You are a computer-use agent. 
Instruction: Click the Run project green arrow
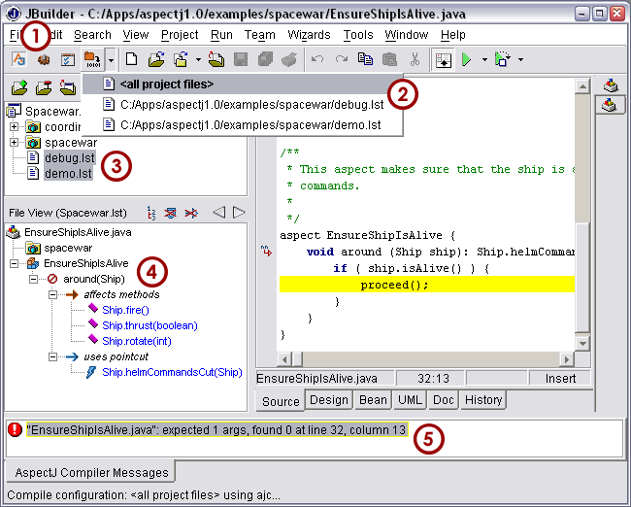pyautogui.click(x=467, y=59)
